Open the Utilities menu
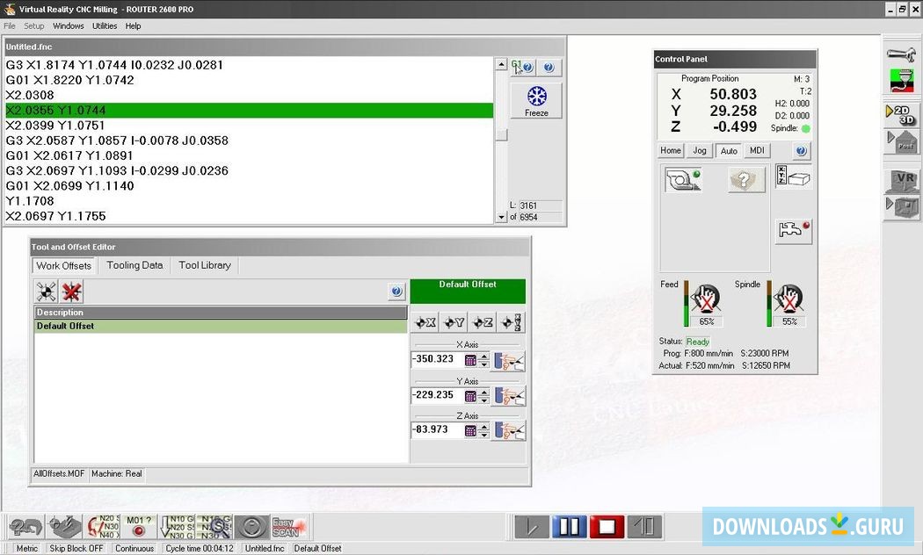This screenshot has width=923, height=555. coord(105,25)
